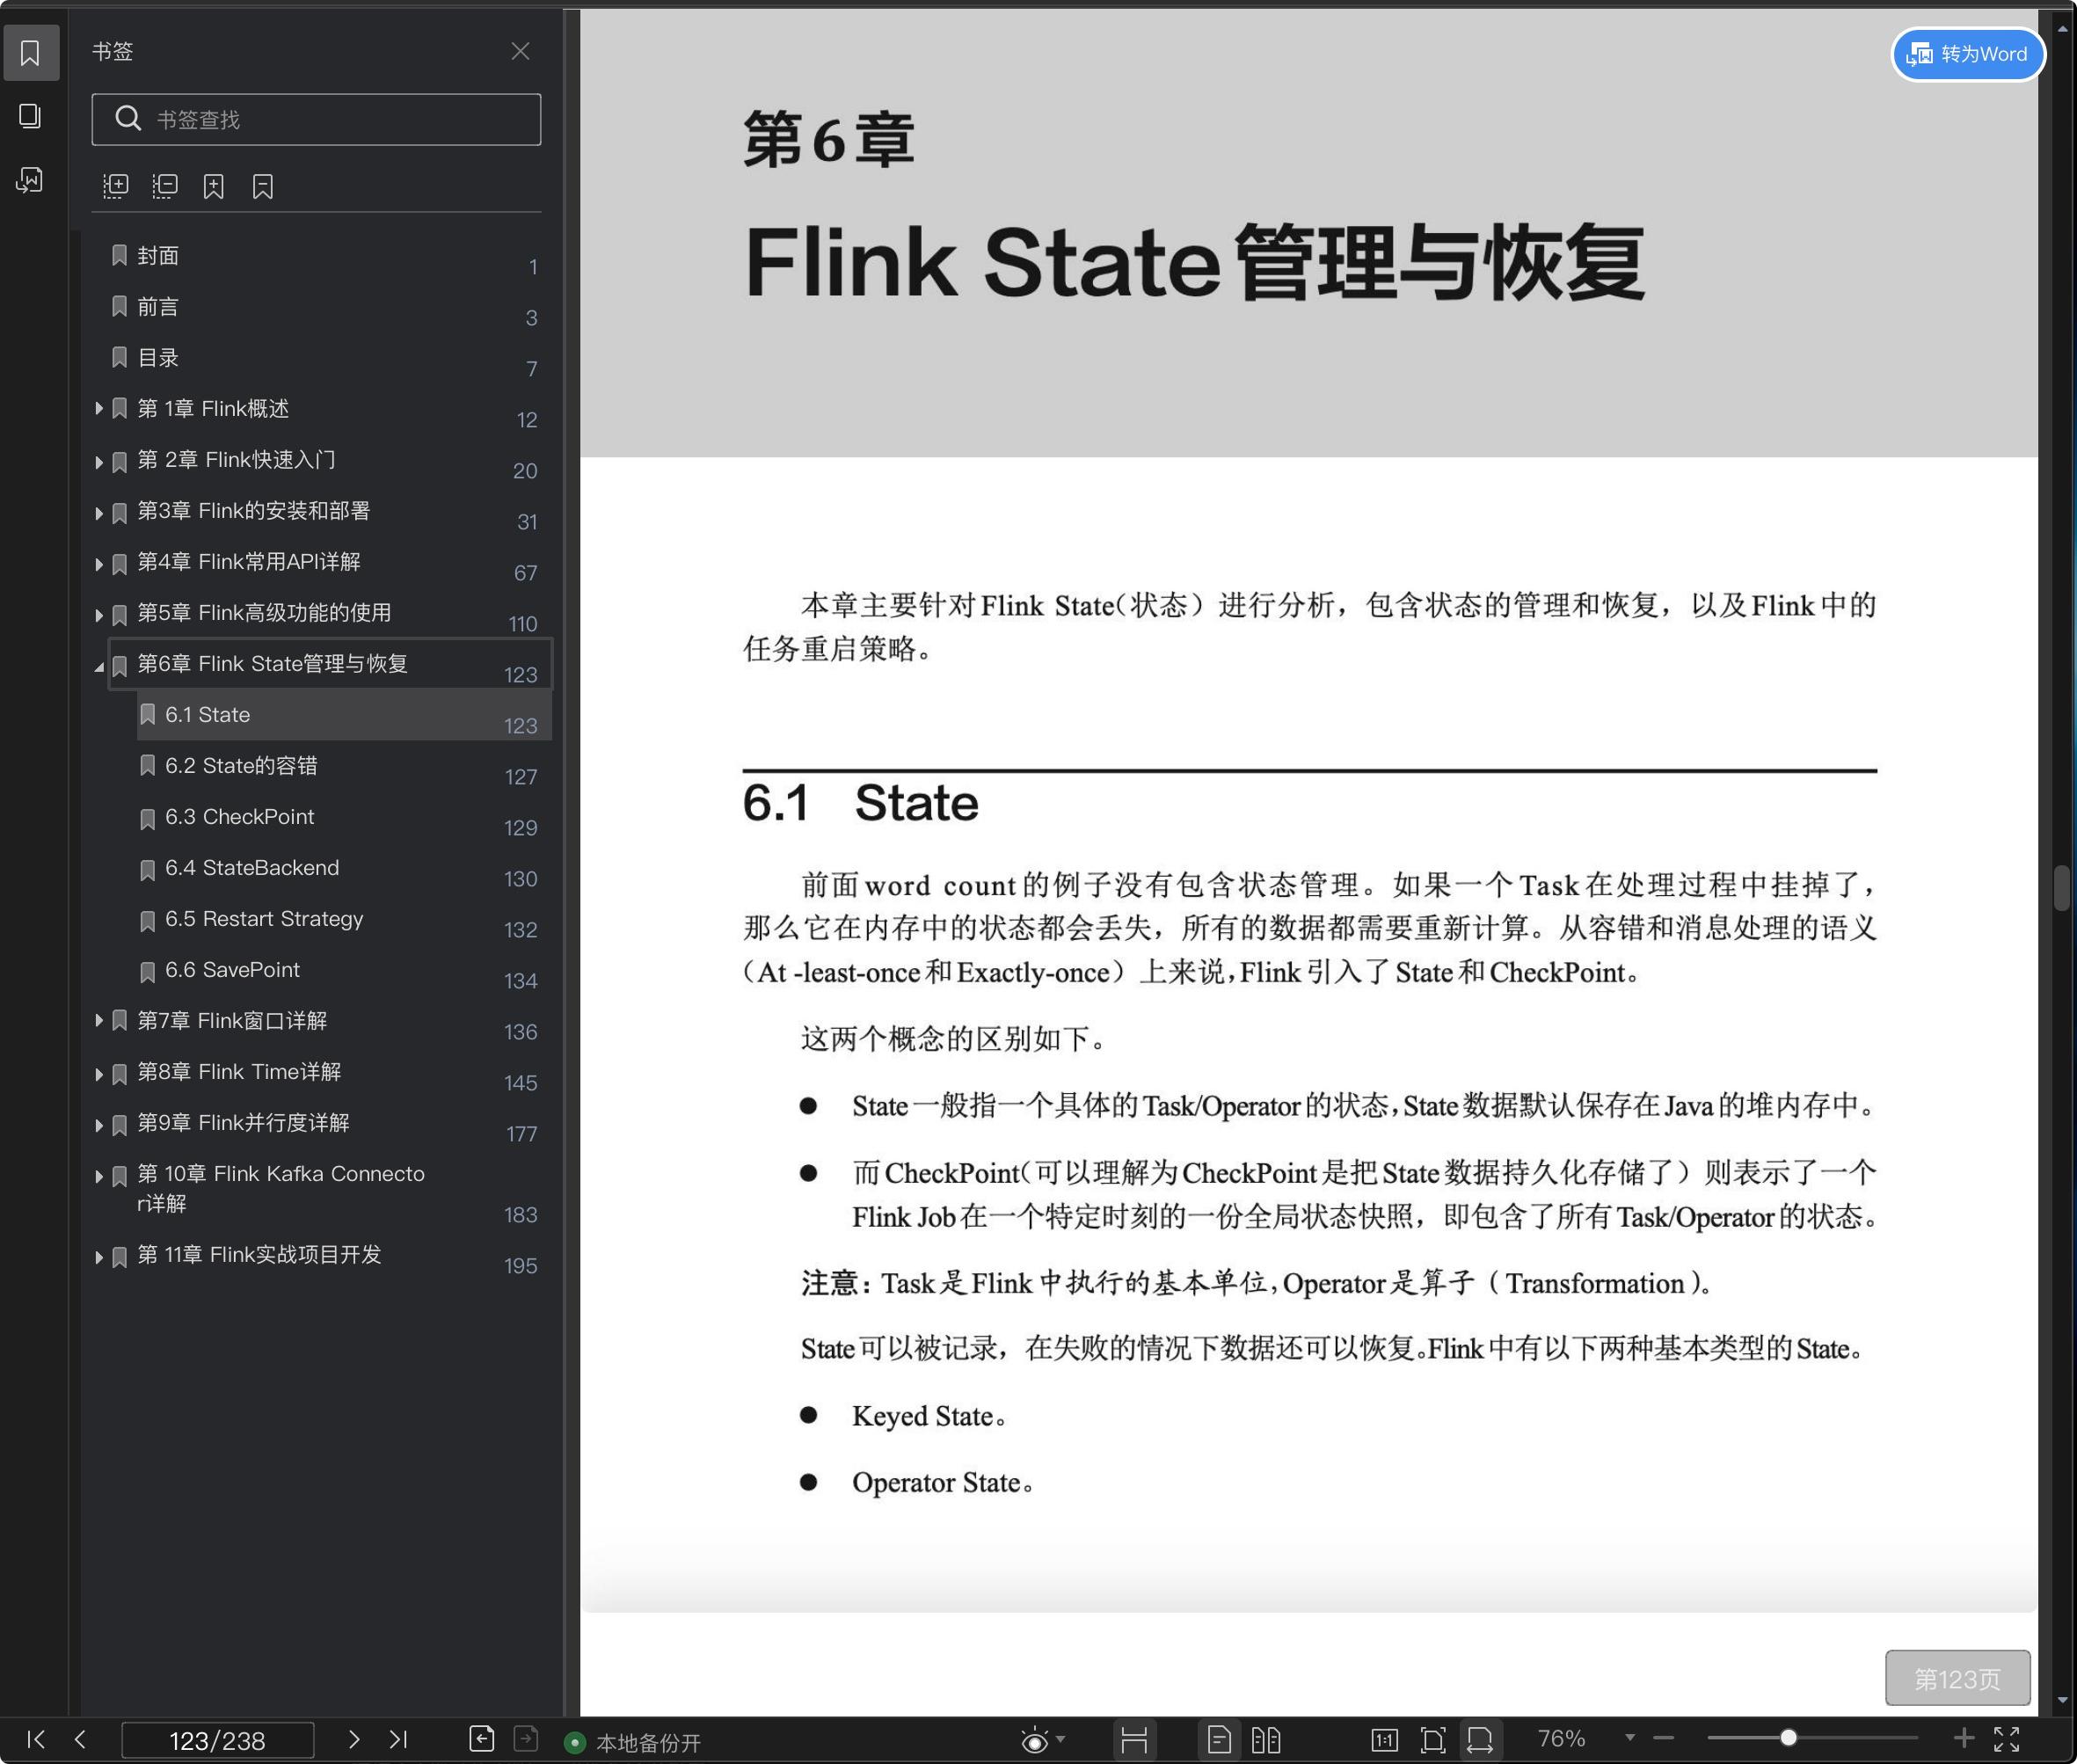Expand 第11章 Flink实战项目开发 chapter

99,1257
